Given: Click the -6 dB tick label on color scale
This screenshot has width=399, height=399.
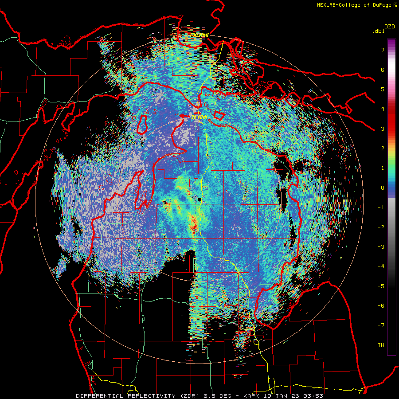Looking at the screenshot, I should (381, 306).
